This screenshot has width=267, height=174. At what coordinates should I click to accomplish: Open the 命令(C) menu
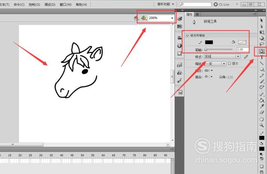19,5
